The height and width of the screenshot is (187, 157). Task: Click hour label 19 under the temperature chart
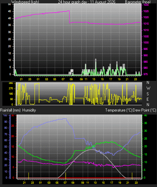120,183
